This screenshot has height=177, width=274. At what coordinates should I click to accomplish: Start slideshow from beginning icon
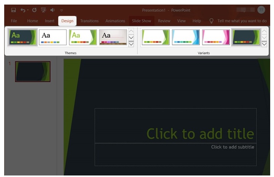(x=43, y=10)
